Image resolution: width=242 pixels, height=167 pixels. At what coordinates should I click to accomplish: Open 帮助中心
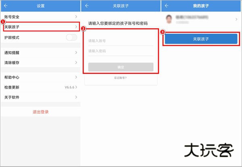point(41,77)
